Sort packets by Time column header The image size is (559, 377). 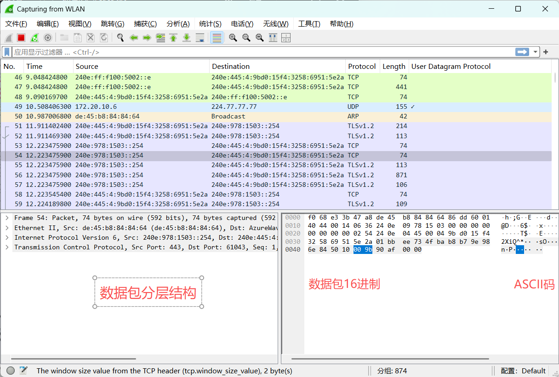coord(48,66)
